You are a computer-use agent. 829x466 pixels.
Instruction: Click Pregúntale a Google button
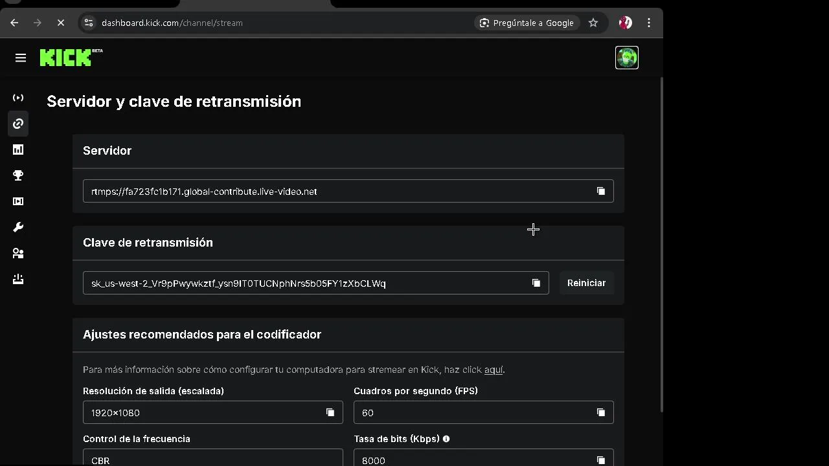[527, 23]
